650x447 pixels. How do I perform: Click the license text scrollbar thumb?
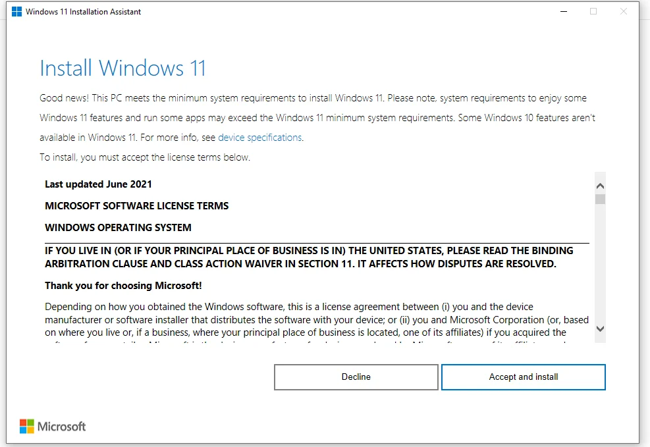pyautogui.click(x=600, y=199)
